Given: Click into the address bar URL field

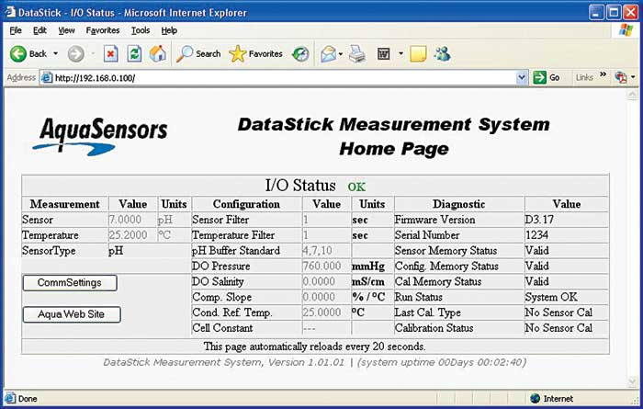Looking at the screenshot, I should coord(276,78).
